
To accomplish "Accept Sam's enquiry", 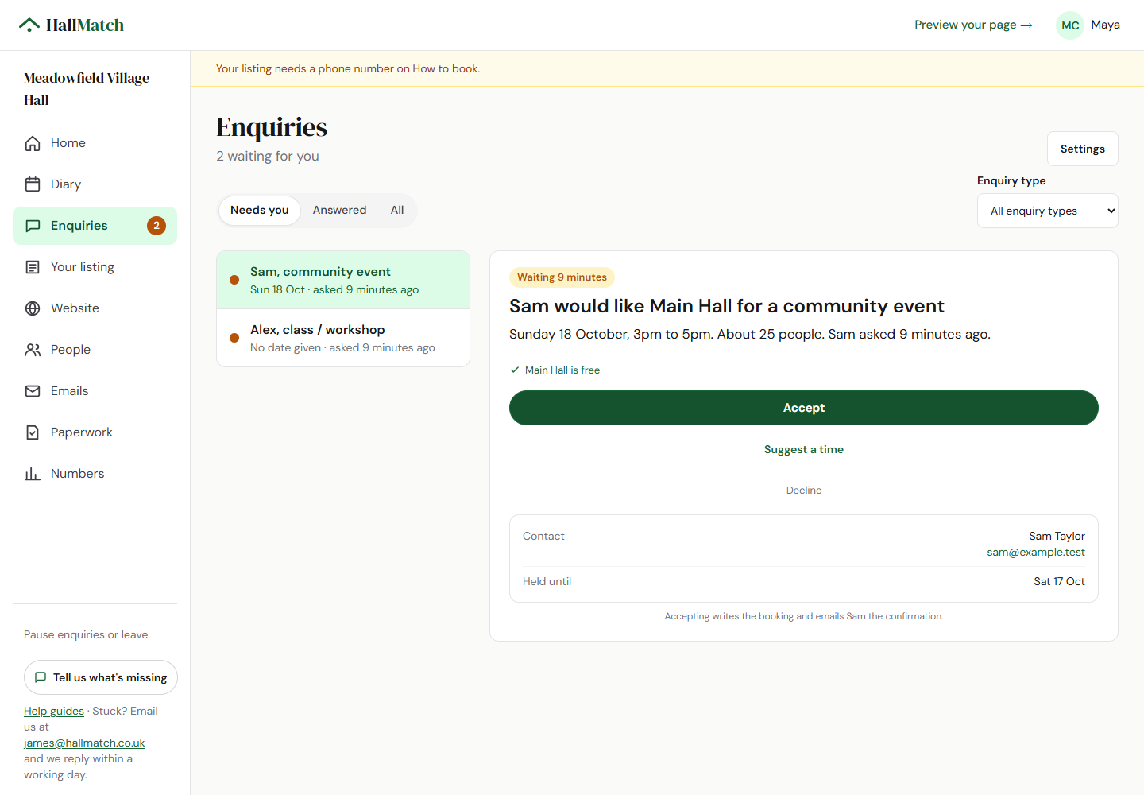I will (x=804, y=408).
